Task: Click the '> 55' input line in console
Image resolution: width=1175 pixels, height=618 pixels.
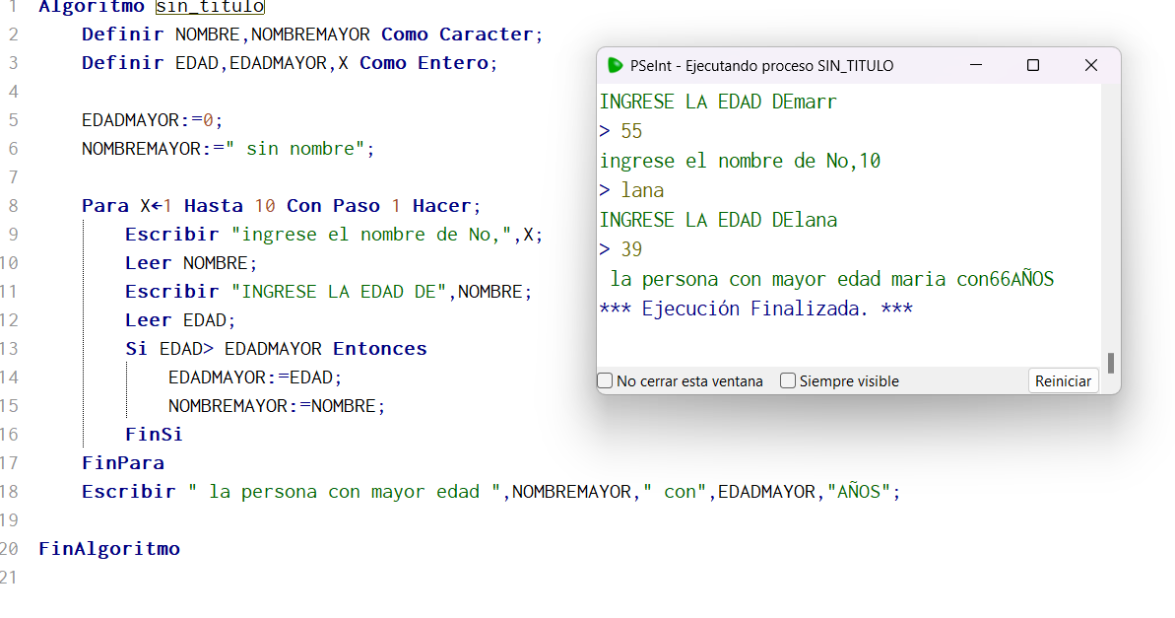Action: point(620,131)
